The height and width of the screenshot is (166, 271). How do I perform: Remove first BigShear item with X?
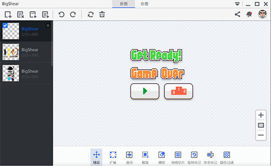[48, 26]
